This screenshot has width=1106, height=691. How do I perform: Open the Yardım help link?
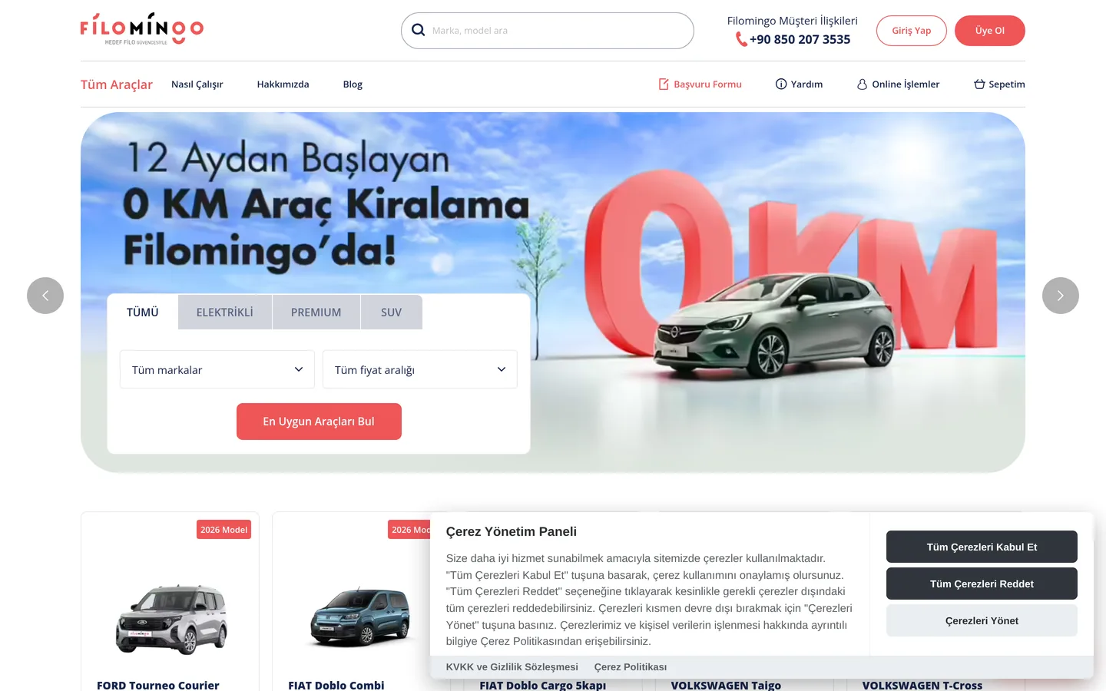pos(799,84)
